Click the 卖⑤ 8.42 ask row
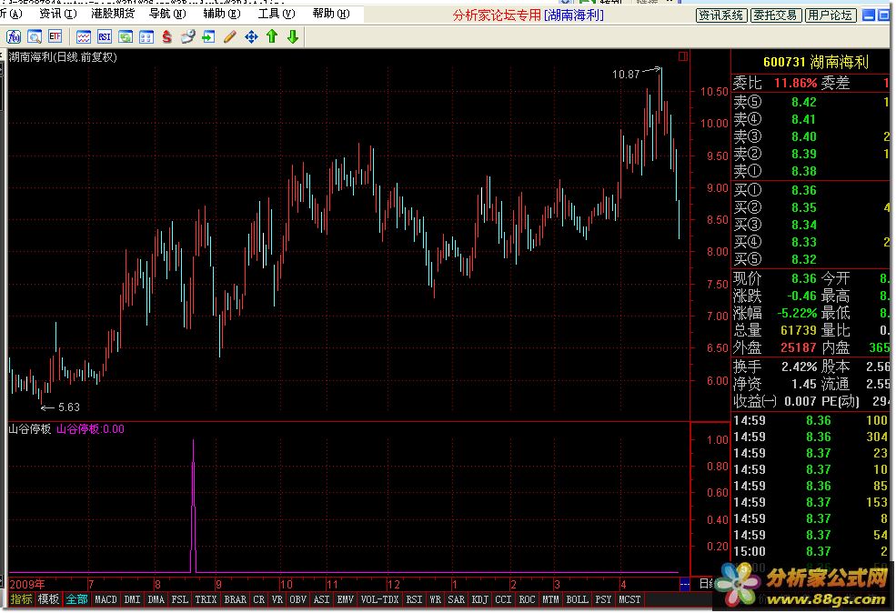This screenshot has height=613, width=896. pyautogui.click(x=810, y=102)
